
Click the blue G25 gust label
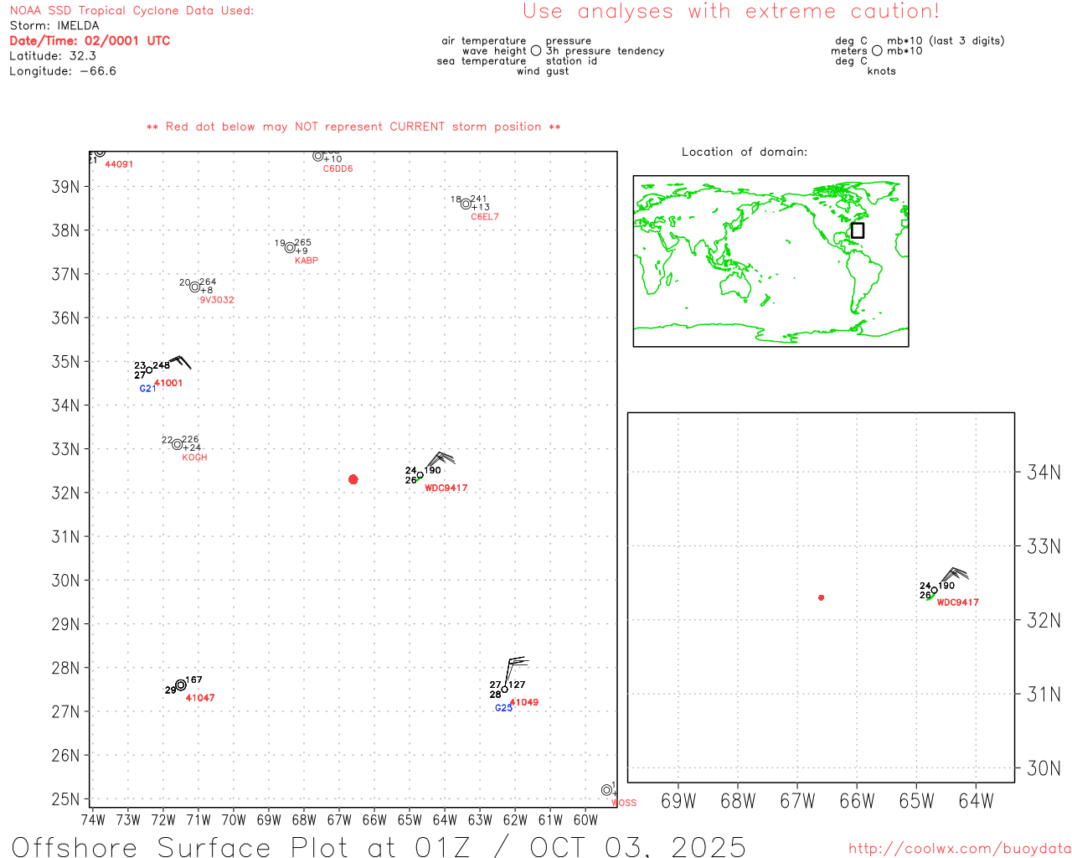click(503, 708)
